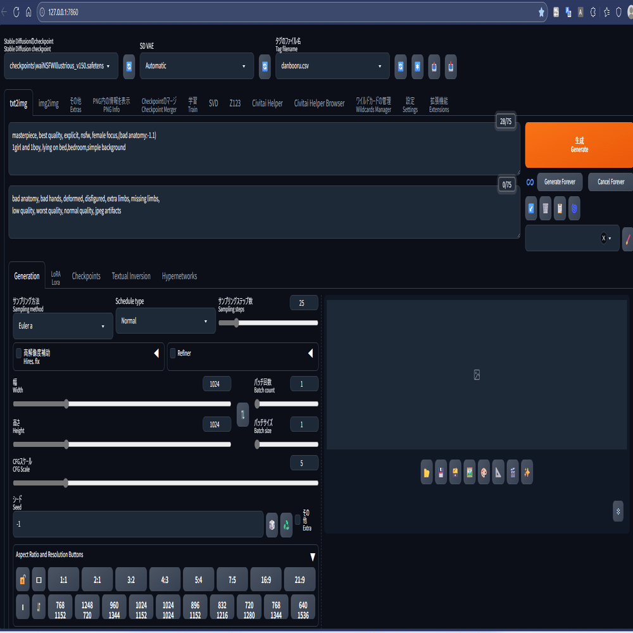The width and height of the screenshot is (633, 633).
Task: Click the Batch count number field
Action: [x=304, y=384]
